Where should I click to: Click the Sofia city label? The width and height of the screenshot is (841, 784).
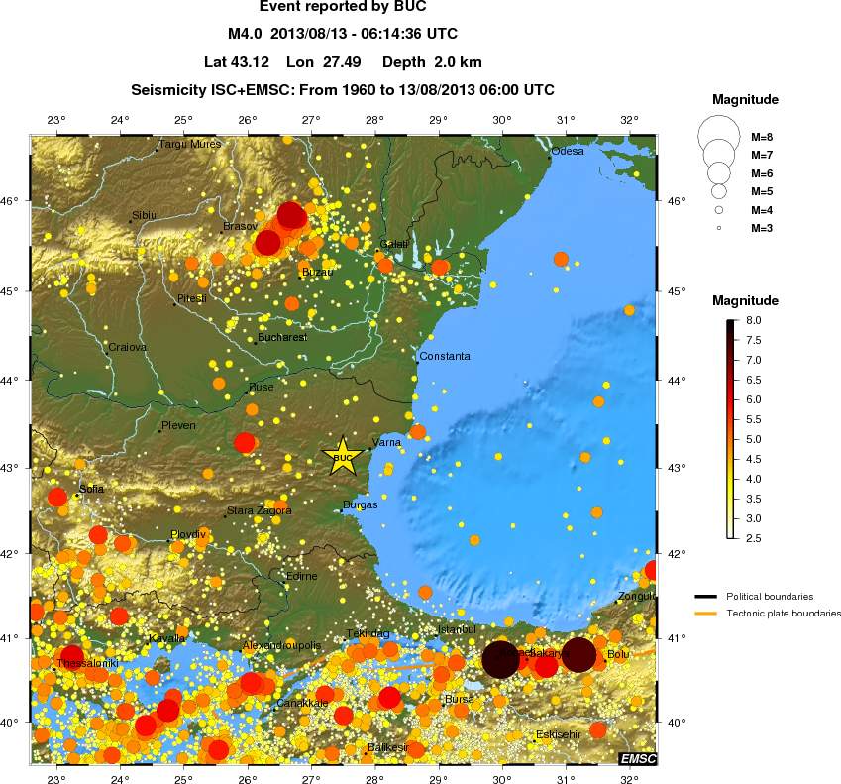pyautogui.click(x=92, y=489)
